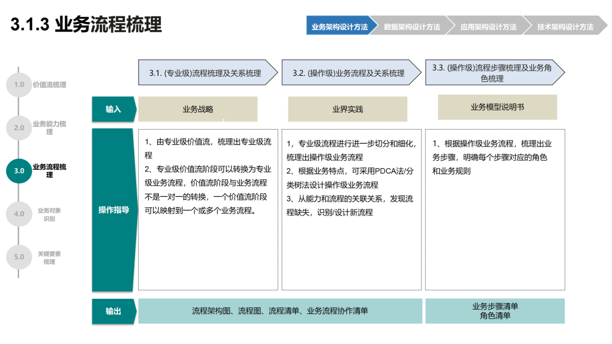
Task: Select the 业务模型说明书 input box
Action: (498, 107)
